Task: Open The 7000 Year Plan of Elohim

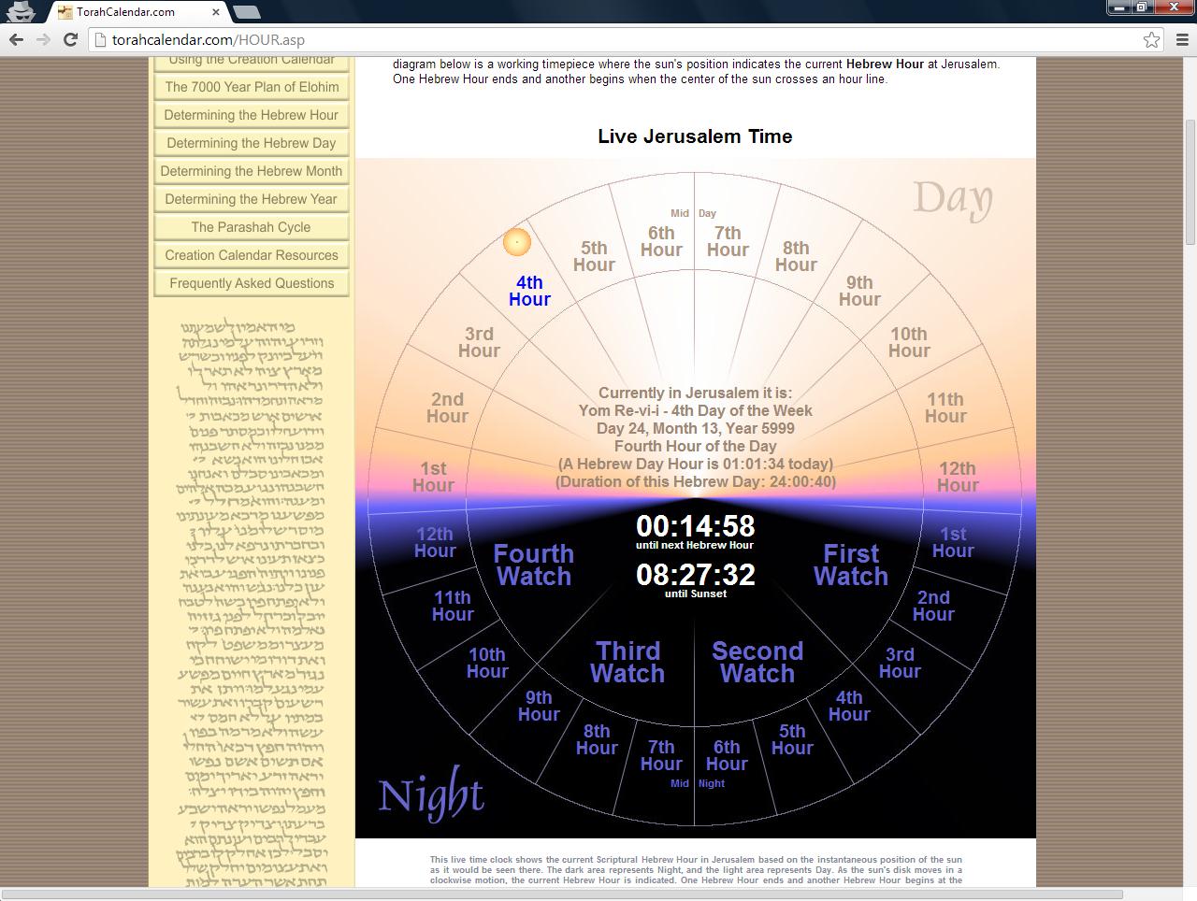Action: tap(252, 87)
